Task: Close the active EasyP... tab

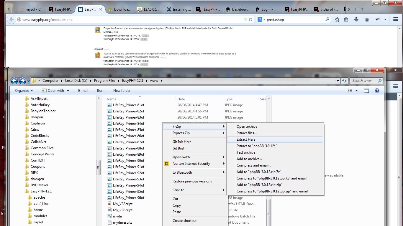Action: click(101, 9)
